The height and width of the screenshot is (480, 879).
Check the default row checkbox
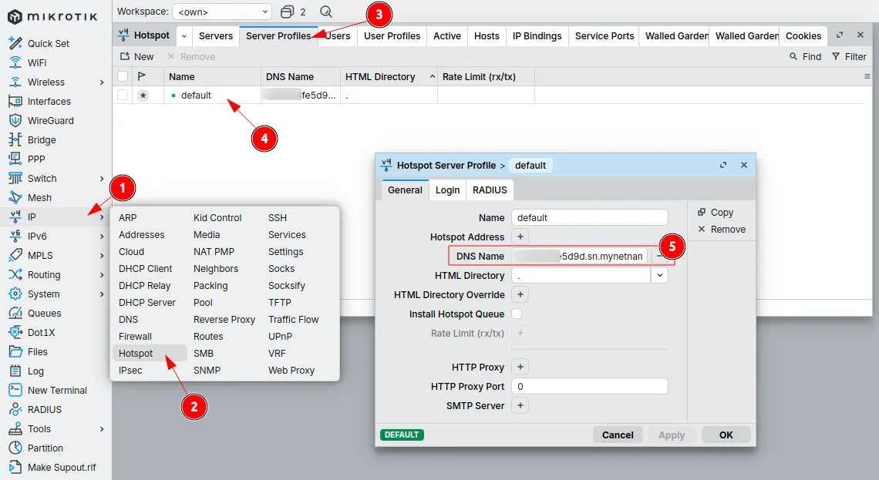[122, 96]
